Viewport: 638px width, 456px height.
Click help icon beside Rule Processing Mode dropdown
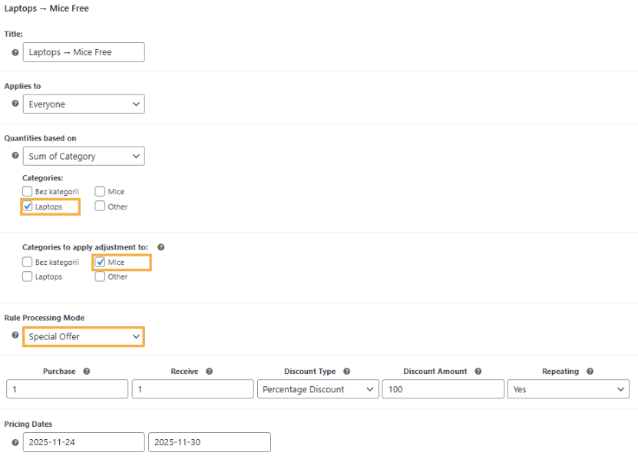click(15, 335)
